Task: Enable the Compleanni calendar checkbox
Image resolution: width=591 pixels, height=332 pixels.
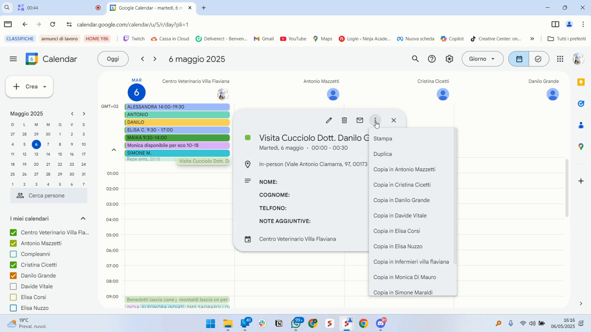Action: click(13, 254)
